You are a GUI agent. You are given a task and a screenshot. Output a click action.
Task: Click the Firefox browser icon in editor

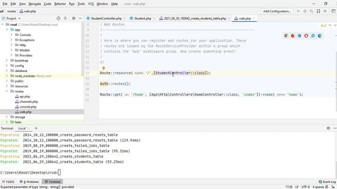tap(293, 36)
